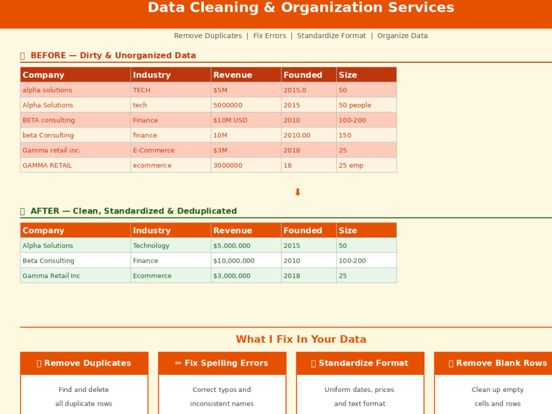Select the '$10M USD' revenue cell
Image resolution: width=552 pixels, height=414 pixels.
click(246, 120)
